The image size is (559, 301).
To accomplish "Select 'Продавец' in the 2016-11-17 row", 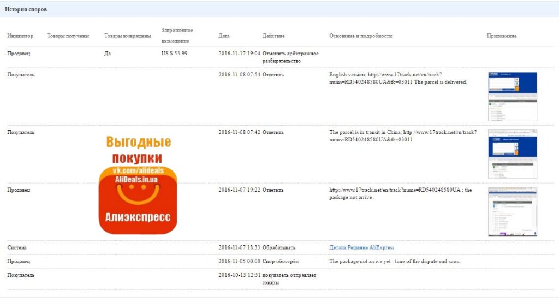I will [19, 53].
